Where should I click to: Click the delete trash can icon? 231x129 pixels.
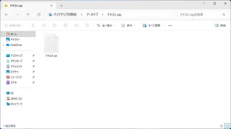[x=87, y=26]
